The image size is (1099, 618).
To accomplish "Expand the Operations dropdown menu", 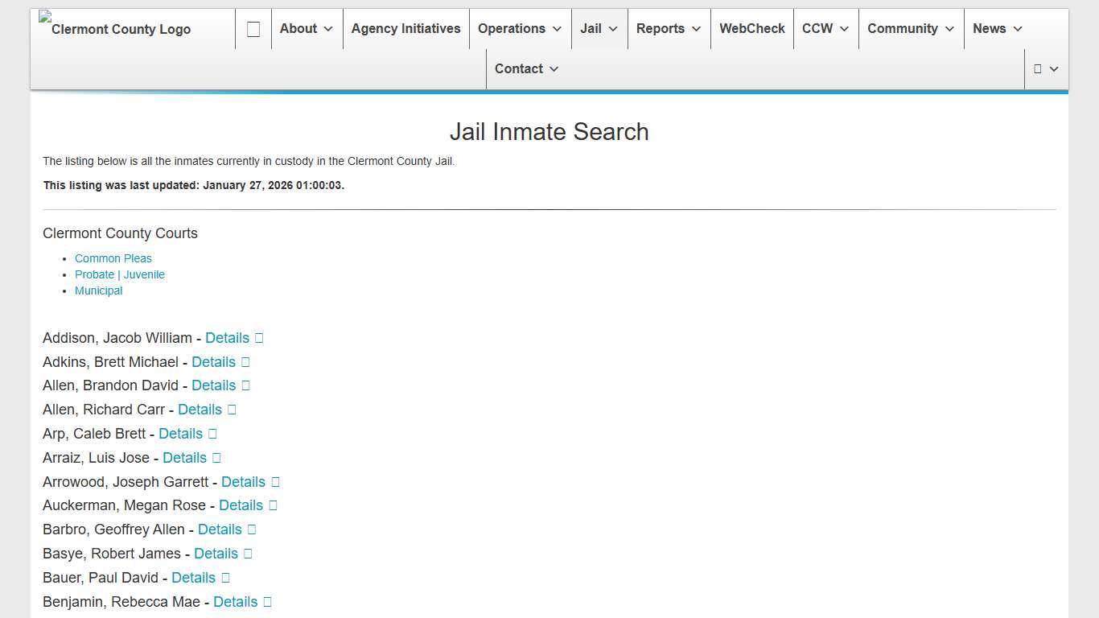I will (x=520, y=28).
